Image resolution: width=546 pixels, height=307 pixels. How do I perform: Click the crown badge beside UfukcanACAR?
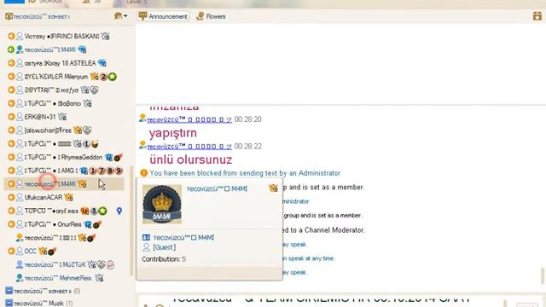point(68,197)
